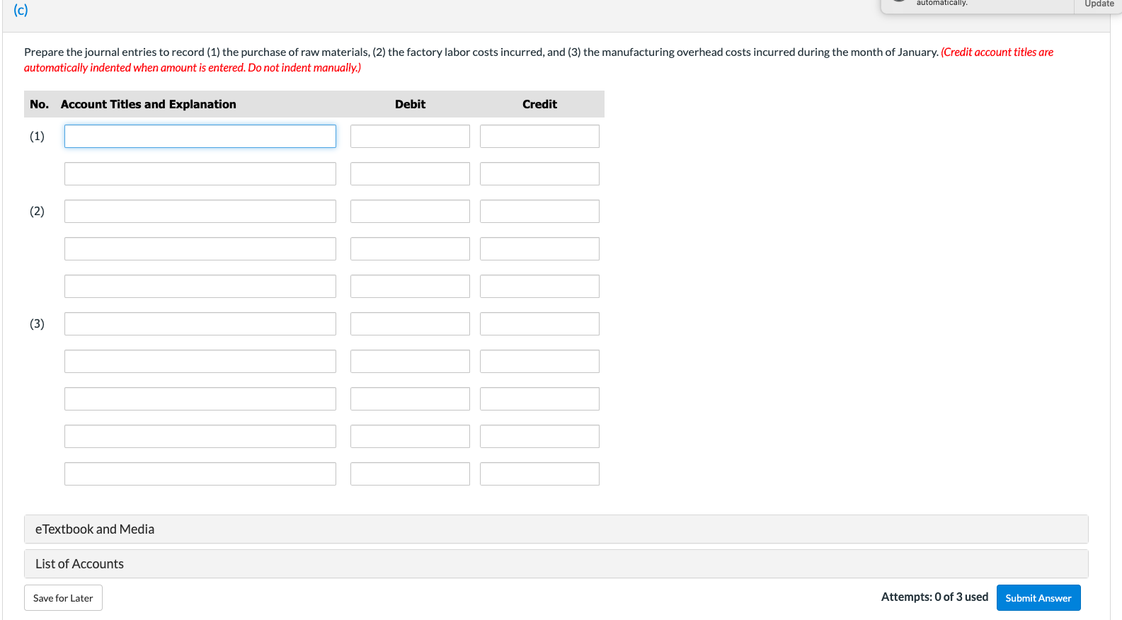Select the debit field on entry (3) fourth line

(x=410, y=437)
